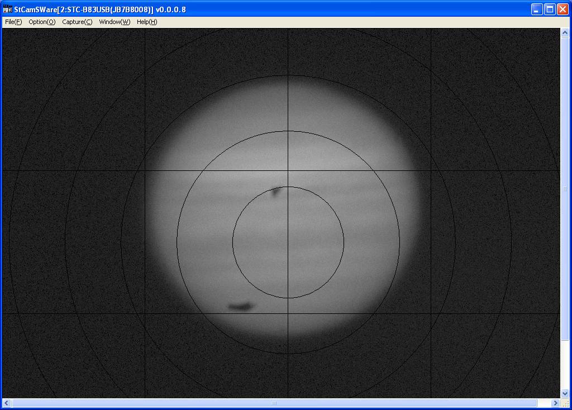This screenshot has height=410, width=572.
Task: Maximize the StCamSWare window
Action: [550, 9]
